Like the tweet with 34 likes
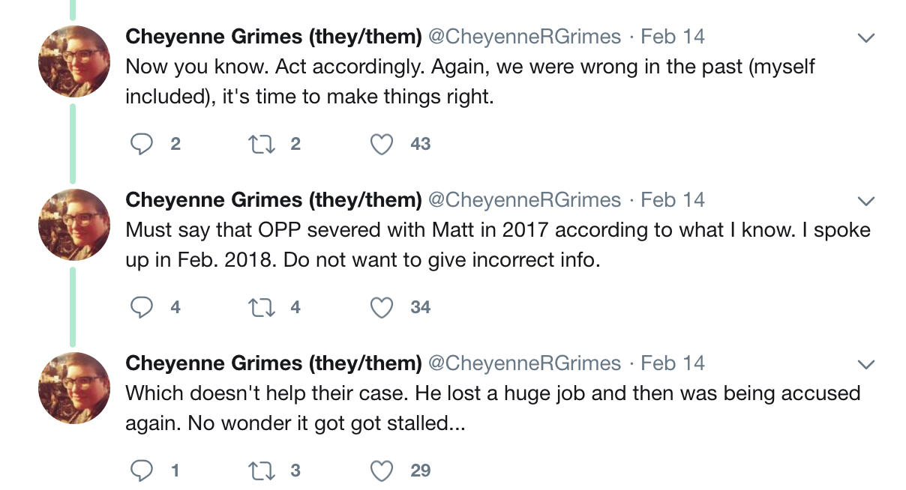The image size is (906, 490). click(x=382, y=307)
